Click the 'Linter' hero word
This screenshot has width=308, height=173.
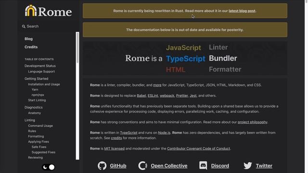218,47
